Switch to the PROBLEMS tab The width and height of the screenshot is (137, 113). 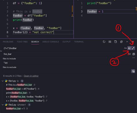tap(8, 42)
